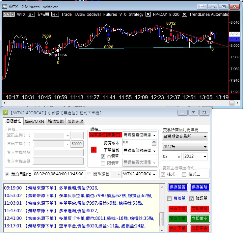Click the 停止下單 button
Image resolution: width=243 pixels, height=234 pixels.
coord(177,228)
